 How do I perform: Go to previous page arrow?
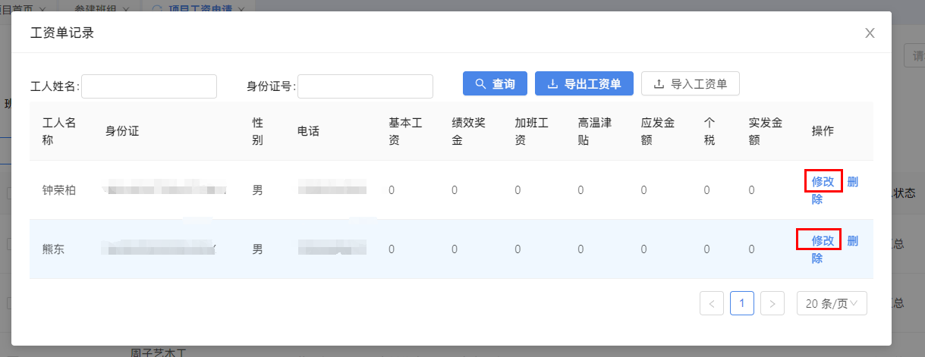(x=711, y=304)
